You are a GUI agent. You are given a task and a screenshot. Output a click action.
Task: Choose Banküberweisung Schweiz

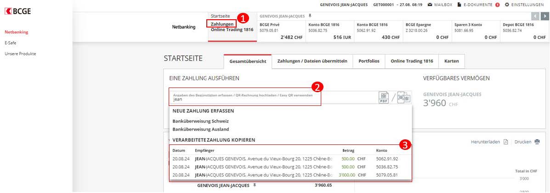(201, 121)
